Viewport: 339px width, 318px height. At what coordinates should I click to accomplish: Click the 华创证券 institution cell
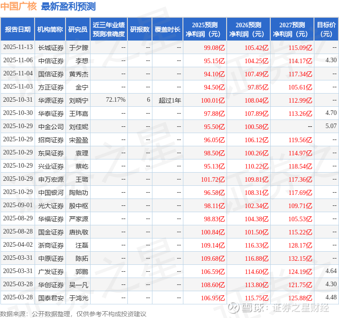click(x=51, y=285)
